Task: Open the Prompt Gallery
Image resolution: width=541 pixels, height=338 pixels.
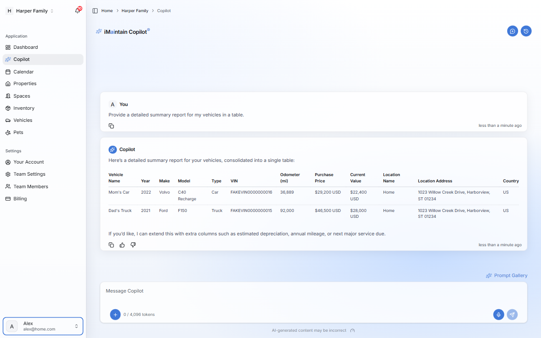Action: click(x=506, y=275)
